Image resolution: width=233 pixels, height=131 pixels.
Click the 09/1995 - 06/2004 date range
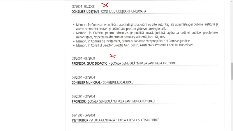coord(83,115)
